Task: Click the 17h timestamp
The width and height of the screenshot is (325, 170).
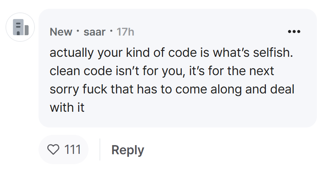Action: (125, 32)
